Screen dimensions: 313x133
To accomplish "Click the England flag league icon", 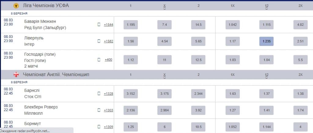I will 16,75.
